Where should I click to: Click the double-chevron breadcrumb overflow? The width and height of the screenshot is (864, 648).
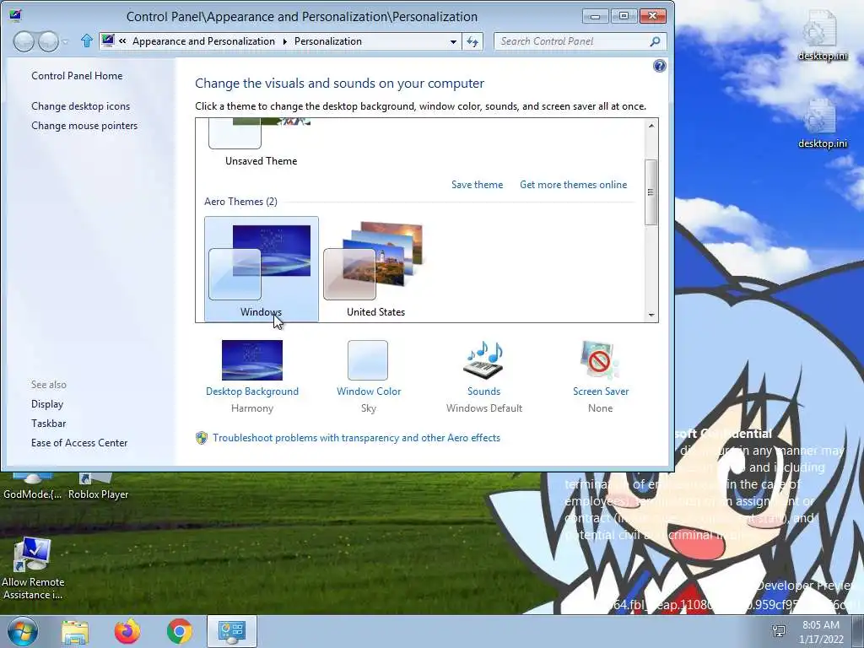122,41
